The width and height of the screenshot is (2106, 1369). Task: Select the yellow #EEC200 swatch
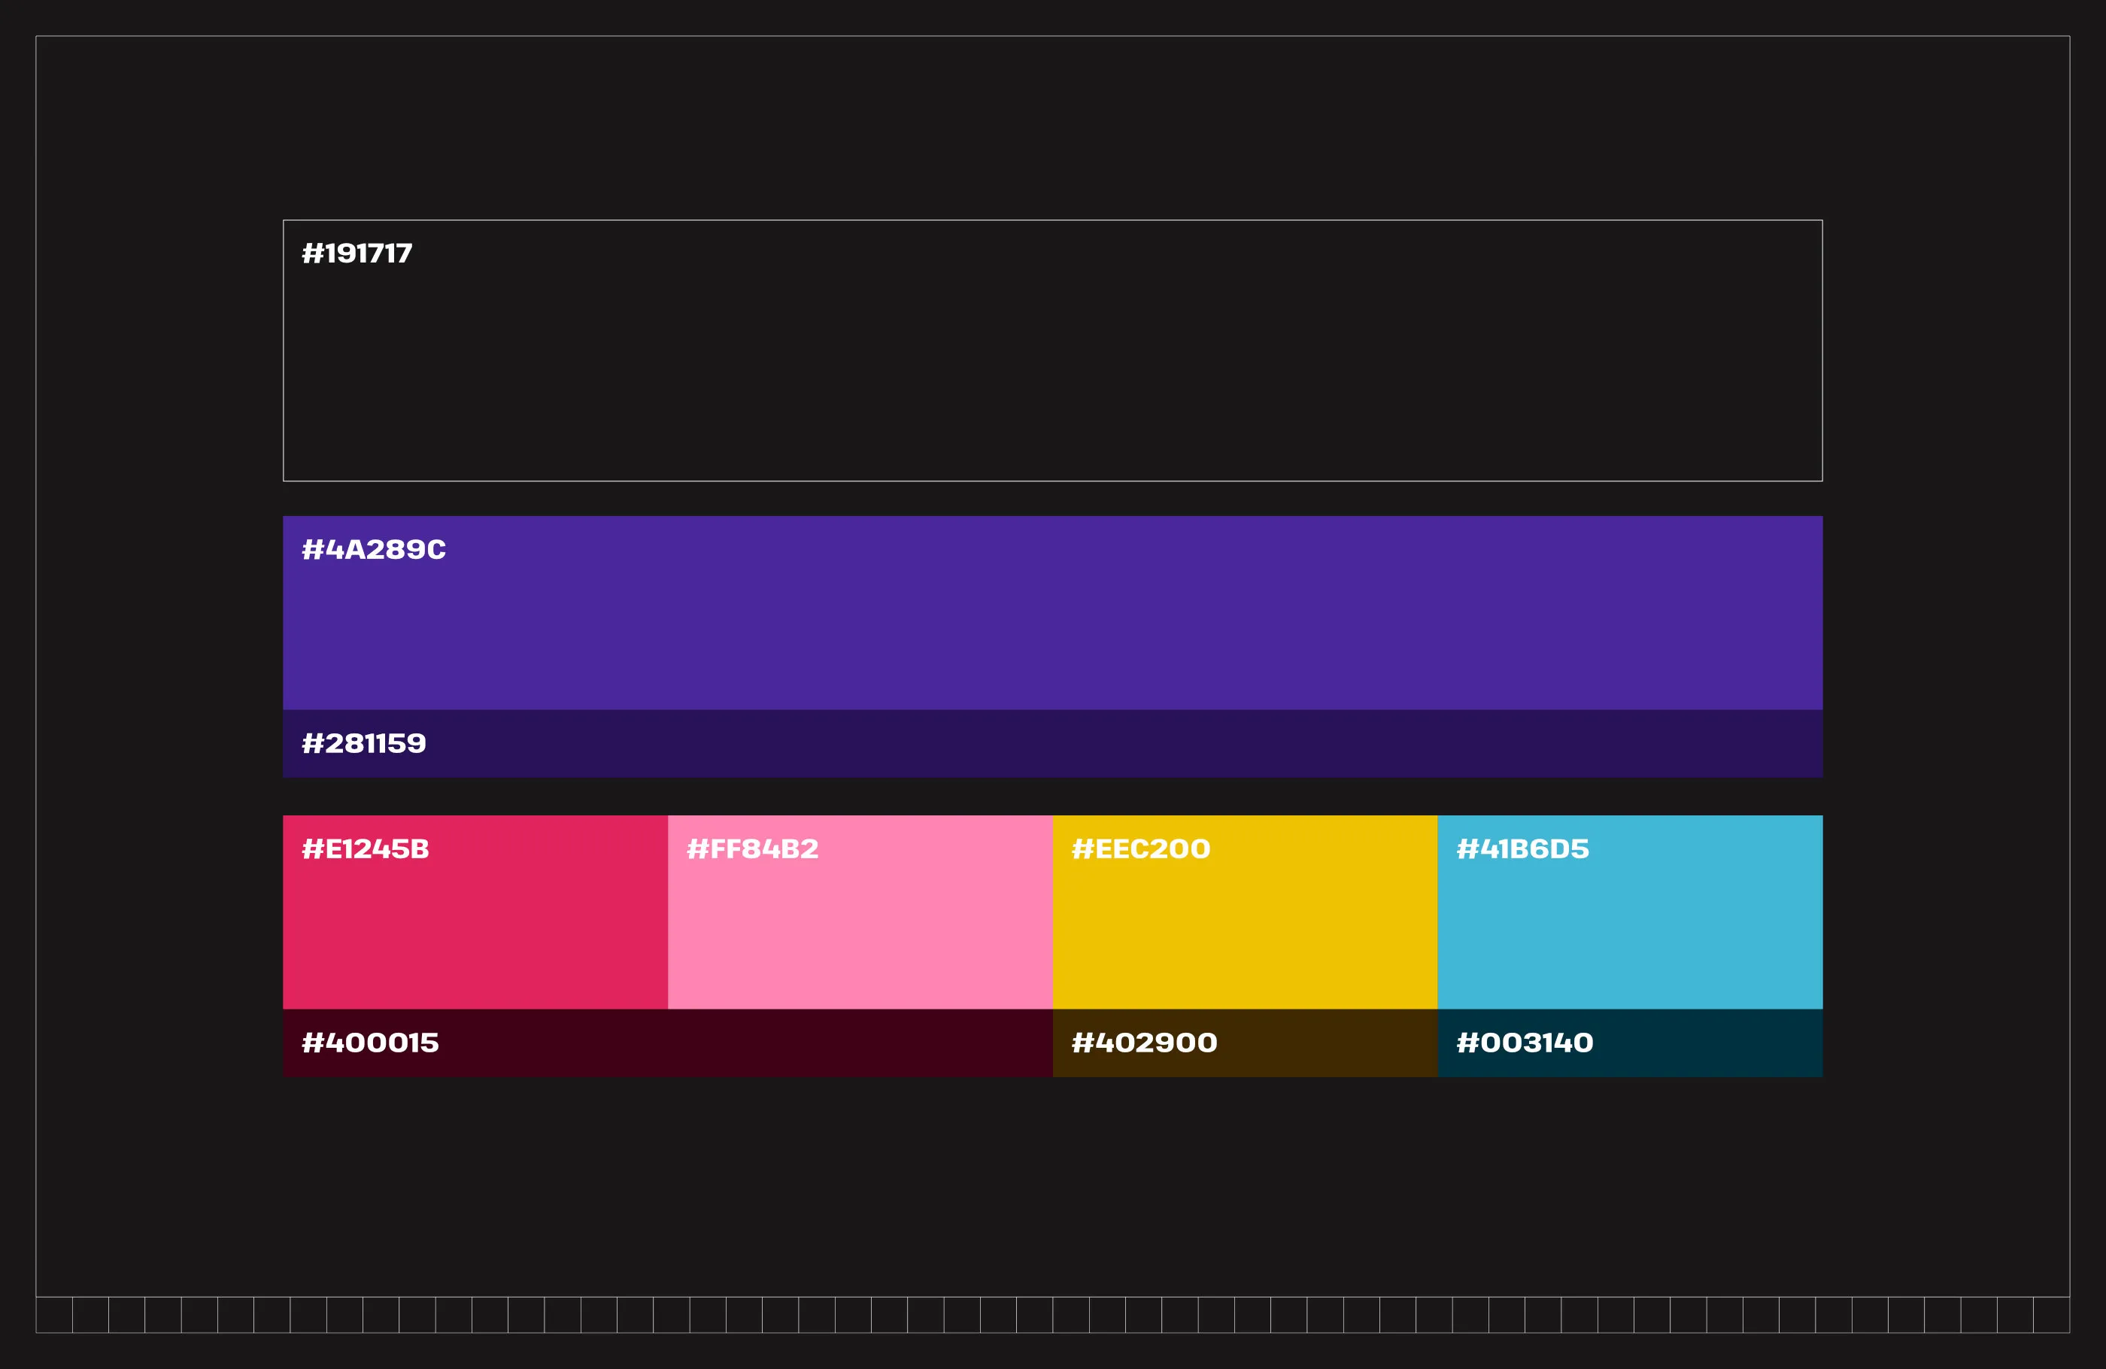tap(1243, 938)
